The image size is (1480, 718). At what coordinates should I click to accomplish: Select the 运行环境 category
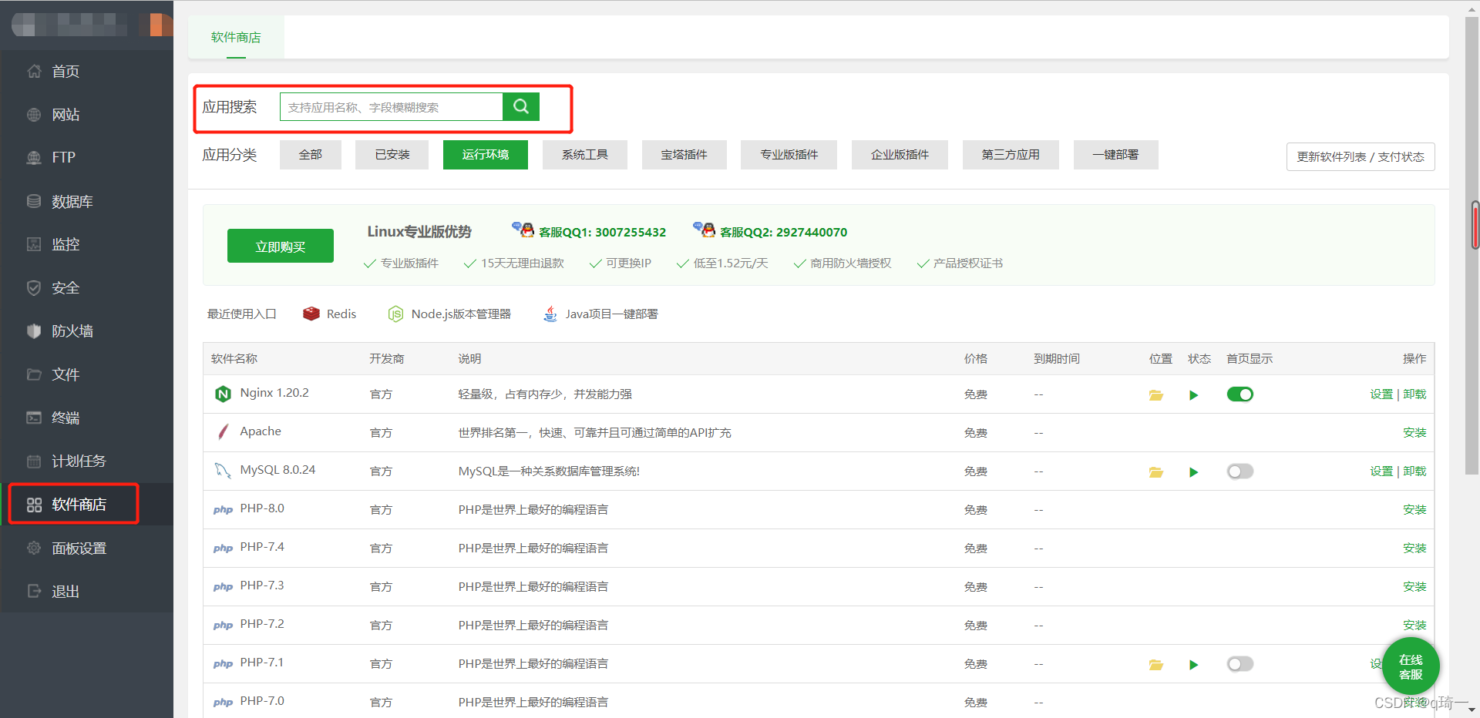pos(486,155)
